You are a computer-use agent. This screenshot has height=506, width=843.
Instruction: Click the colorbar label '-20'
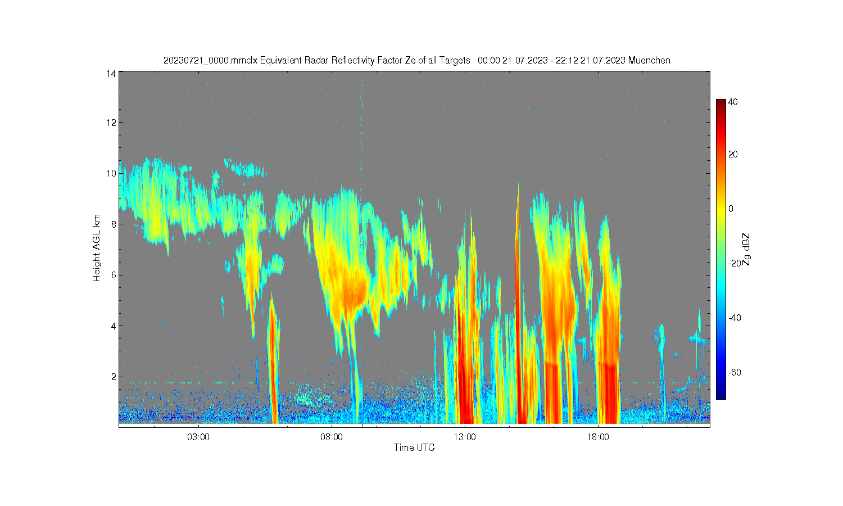[x=734, y=264]
